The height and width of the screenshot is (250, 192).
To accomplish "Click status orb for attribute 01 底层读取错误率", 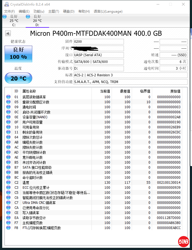I will [x=8, y=97].
